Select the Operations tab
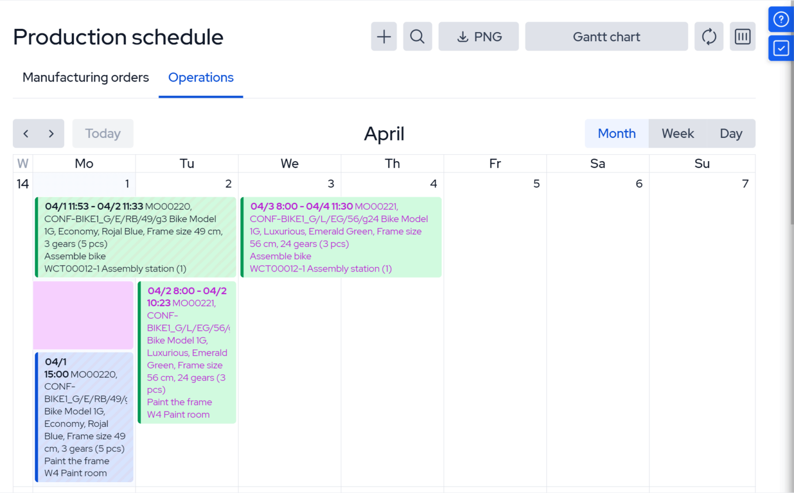 (201, 77)
